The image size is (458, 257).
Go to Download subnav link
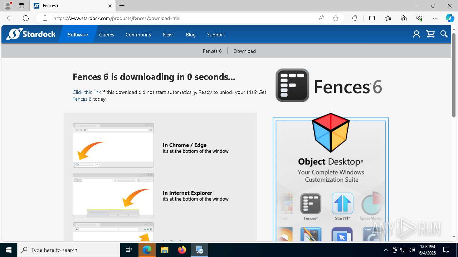coord(245,51)
